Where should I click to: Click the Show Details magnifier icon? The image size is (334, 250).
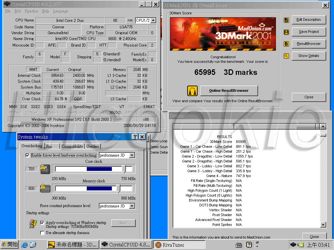pos(286,56)
